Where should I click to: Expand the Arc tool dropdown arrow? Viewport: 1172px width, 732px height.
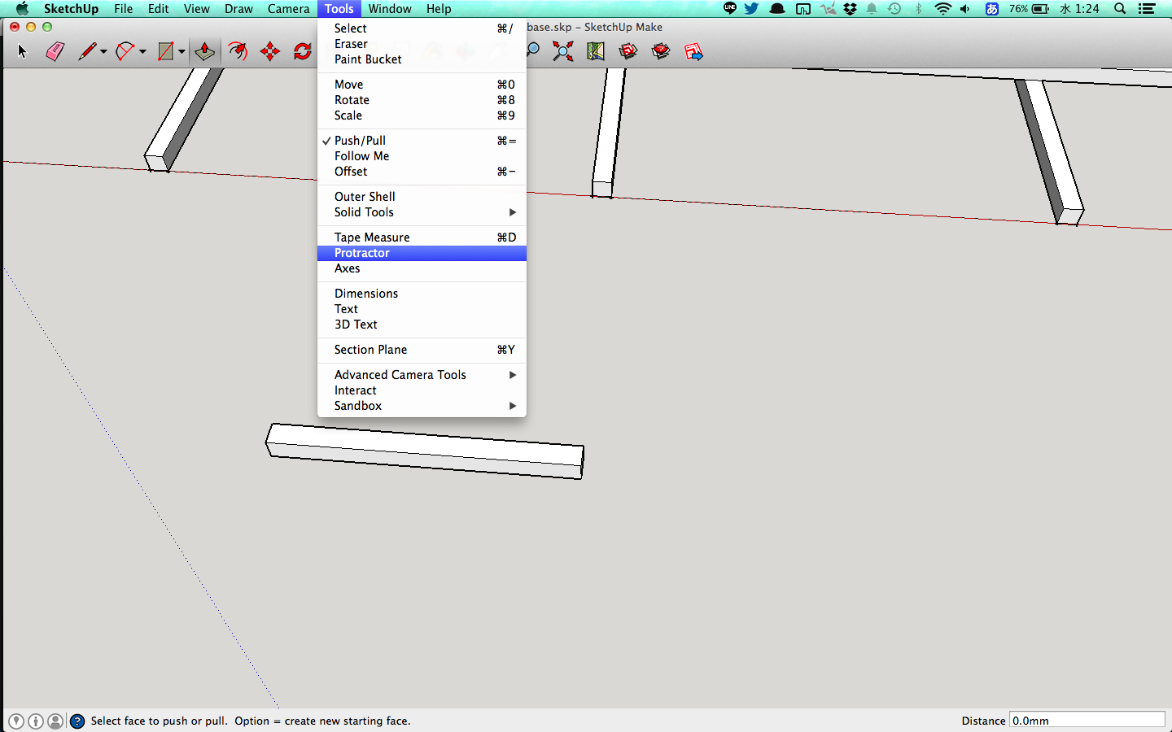tap(142, 52)
